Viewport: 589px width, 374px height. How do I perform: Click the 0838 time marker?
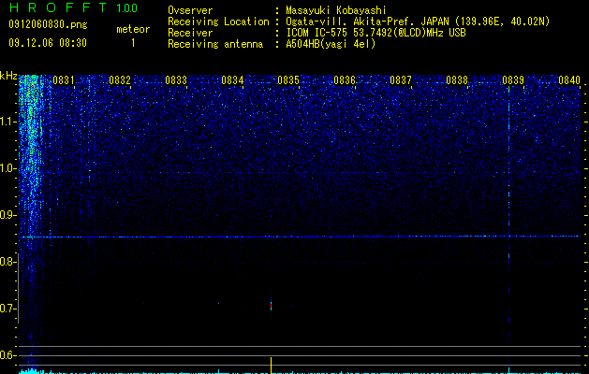pos(457,80)
